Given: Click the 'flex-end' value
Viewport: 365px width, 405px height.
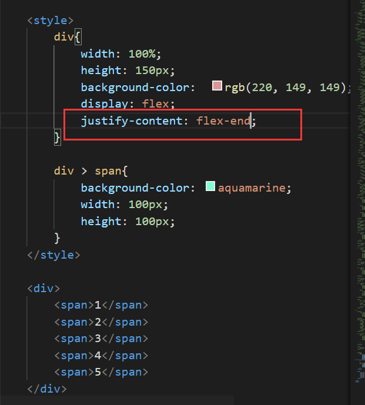Looking at the screenshot, I should point(223,121).
